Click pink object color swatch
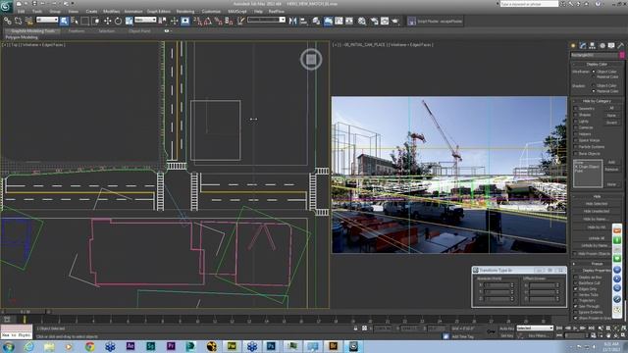This screenshot has width=628, height=353. (x=622, y=55)
